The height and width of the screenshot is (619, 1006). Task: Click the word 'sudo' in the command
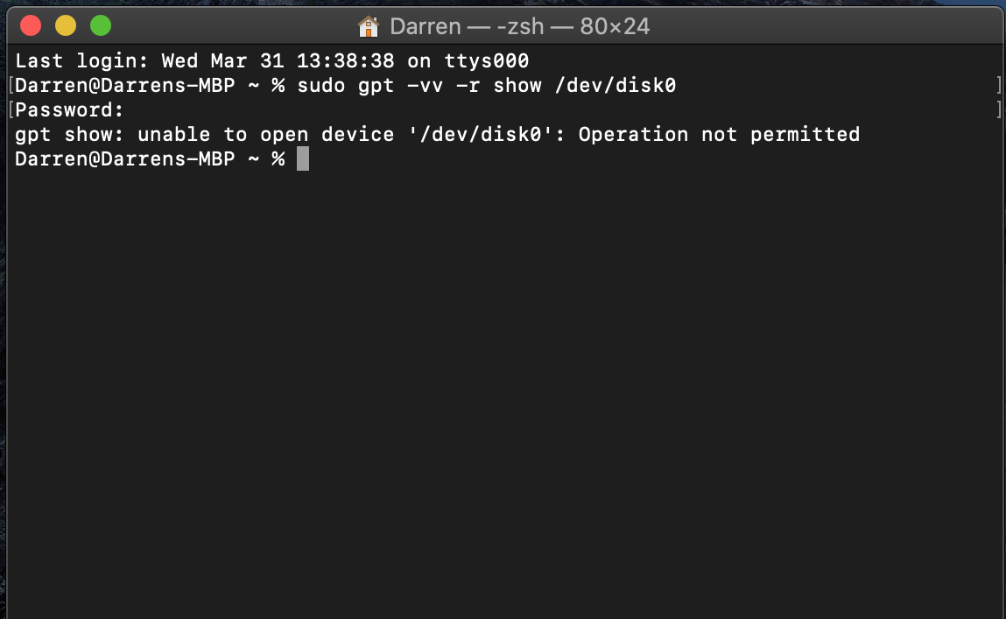(321, 86)
